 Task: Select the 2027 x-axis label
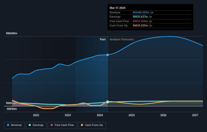[x=195, y=115]
